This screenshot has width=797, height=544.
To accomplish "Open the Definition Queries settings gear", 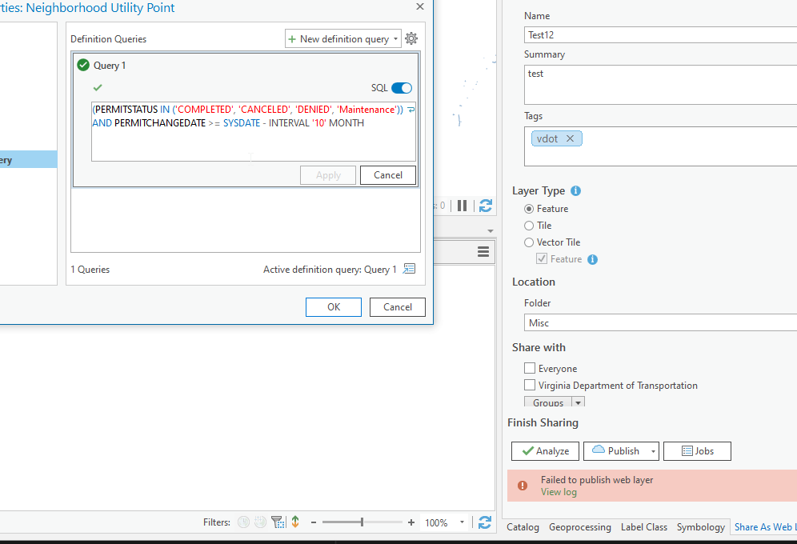I will (411, 38).
